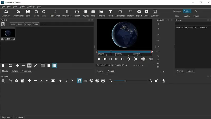Toggle scrub while dragging eye icon
The height and width of the screenshot is (119, 211).
pos(85,81)
